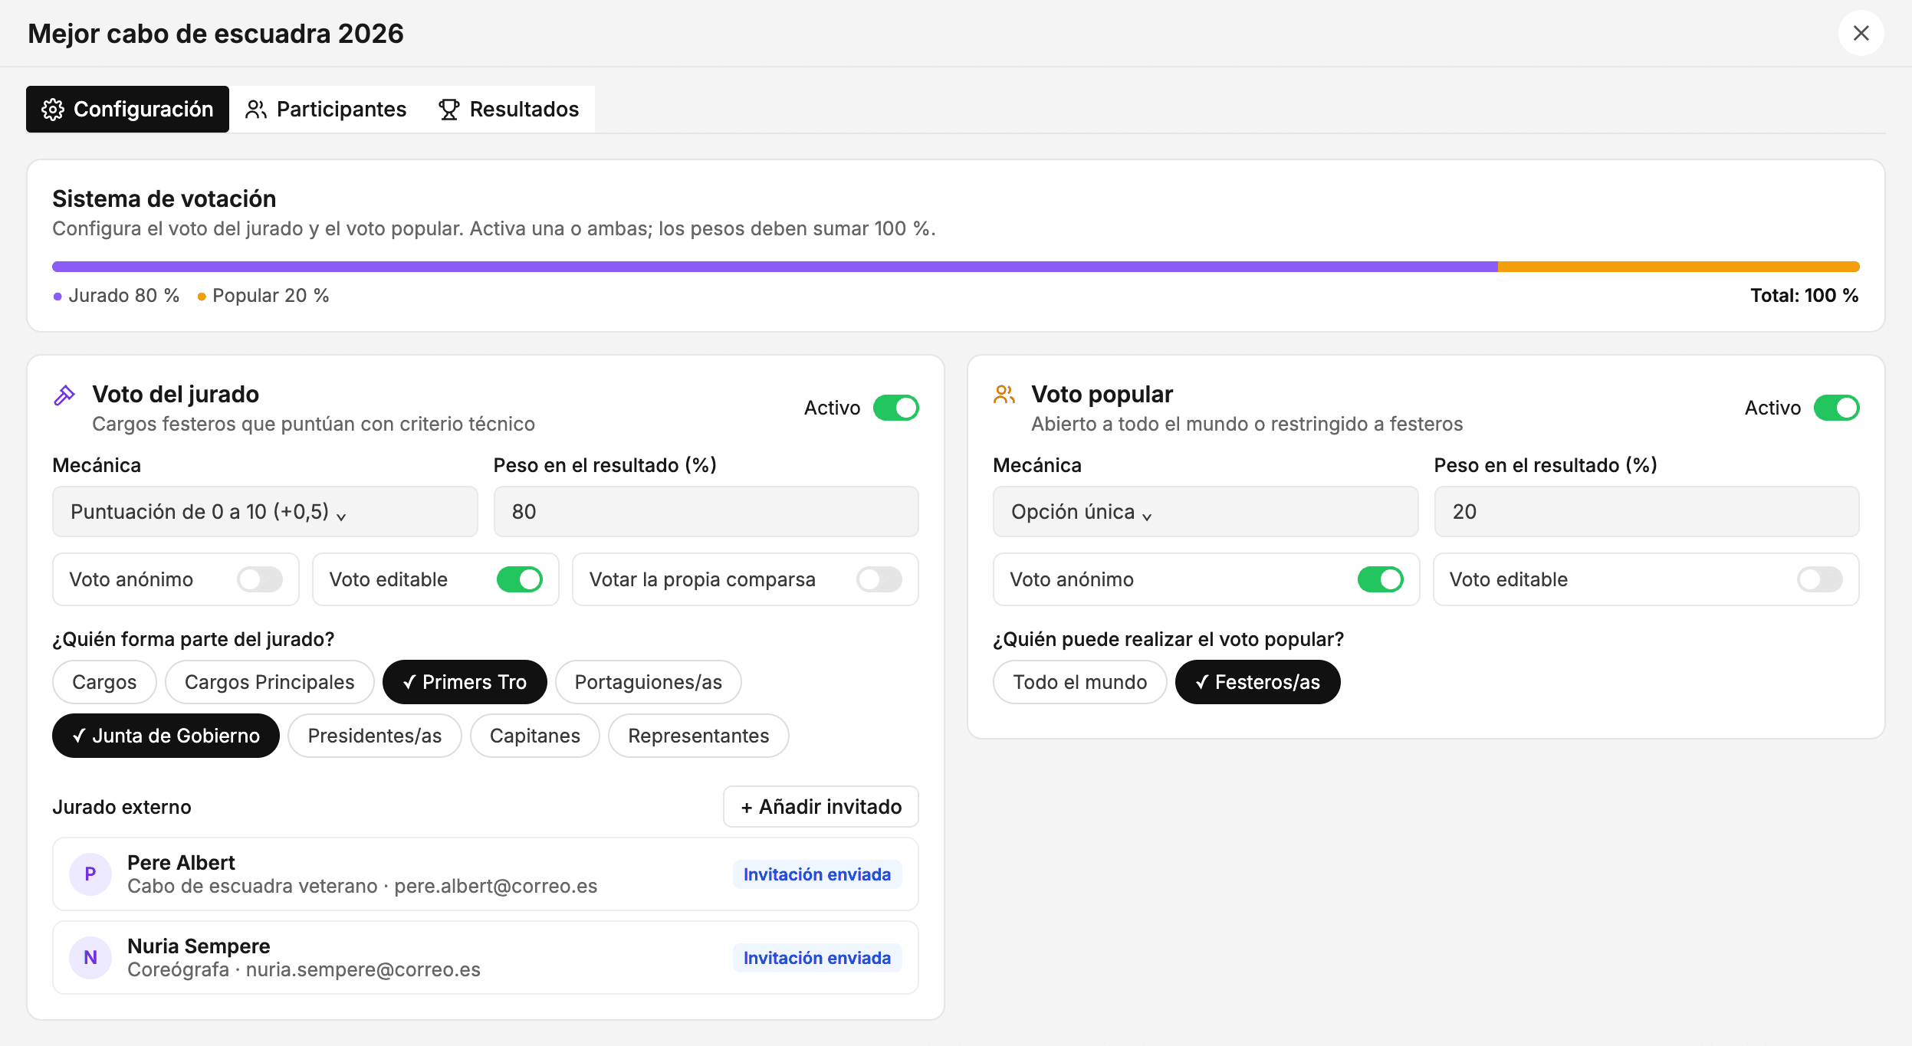Select the Cargos Principales chip
1912x1046 pixels.
(x=270, y=682)
